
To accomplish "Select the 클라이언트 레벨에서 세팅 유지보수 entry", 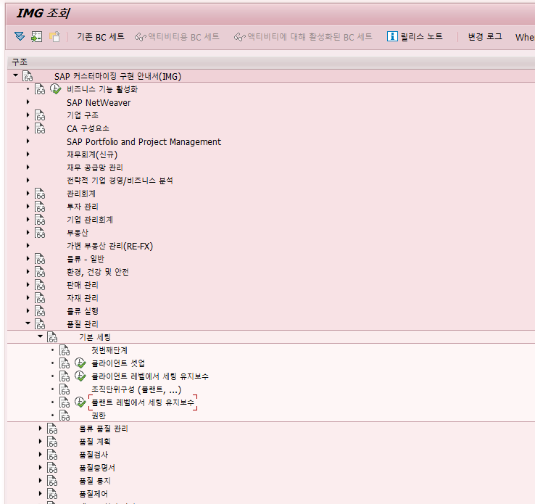I will (x=150, y=376).
